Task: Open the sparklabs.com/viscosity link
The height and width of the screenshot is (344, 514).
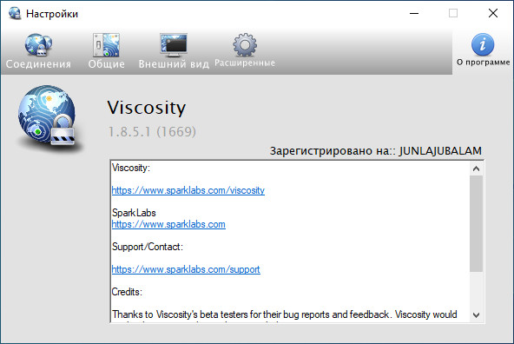Action: [188, 190]
